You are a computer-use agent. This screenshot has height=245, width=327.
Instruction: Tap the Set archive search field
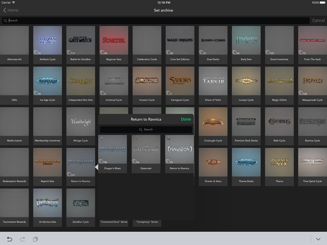(156, 20)
